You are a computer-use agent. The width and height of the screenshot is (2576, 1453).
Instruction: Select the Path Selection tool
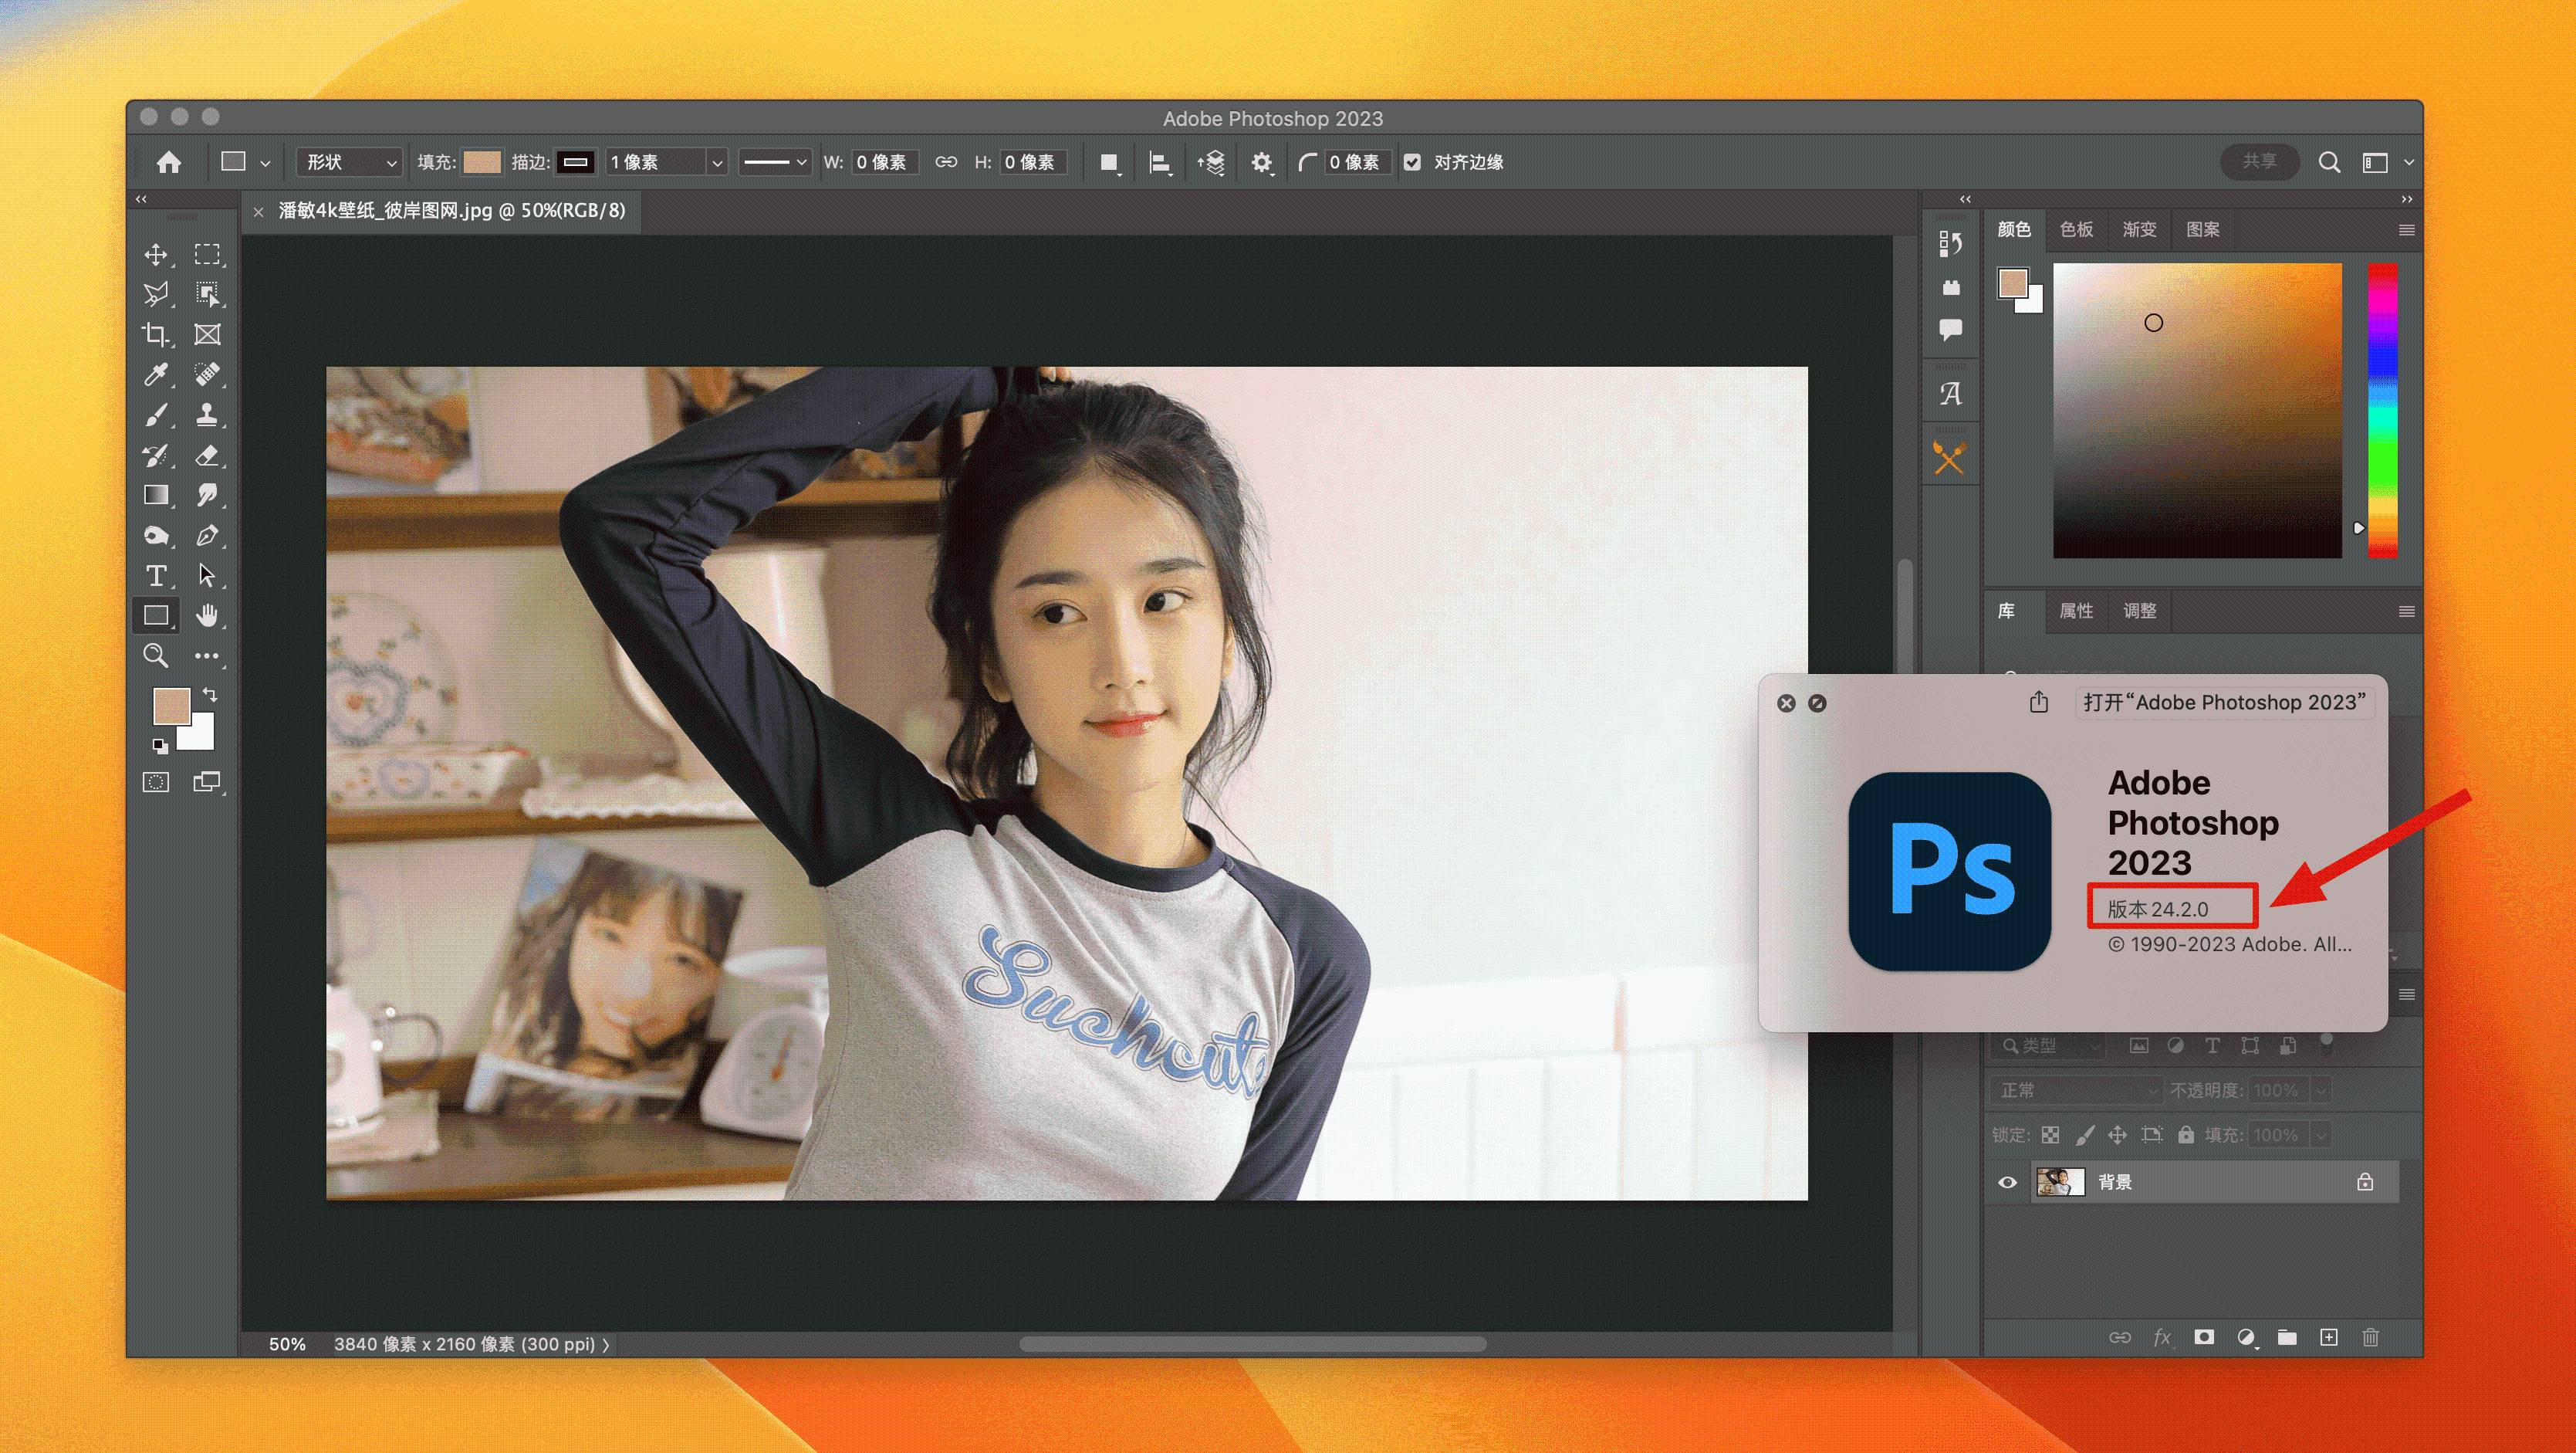[207, 575]
